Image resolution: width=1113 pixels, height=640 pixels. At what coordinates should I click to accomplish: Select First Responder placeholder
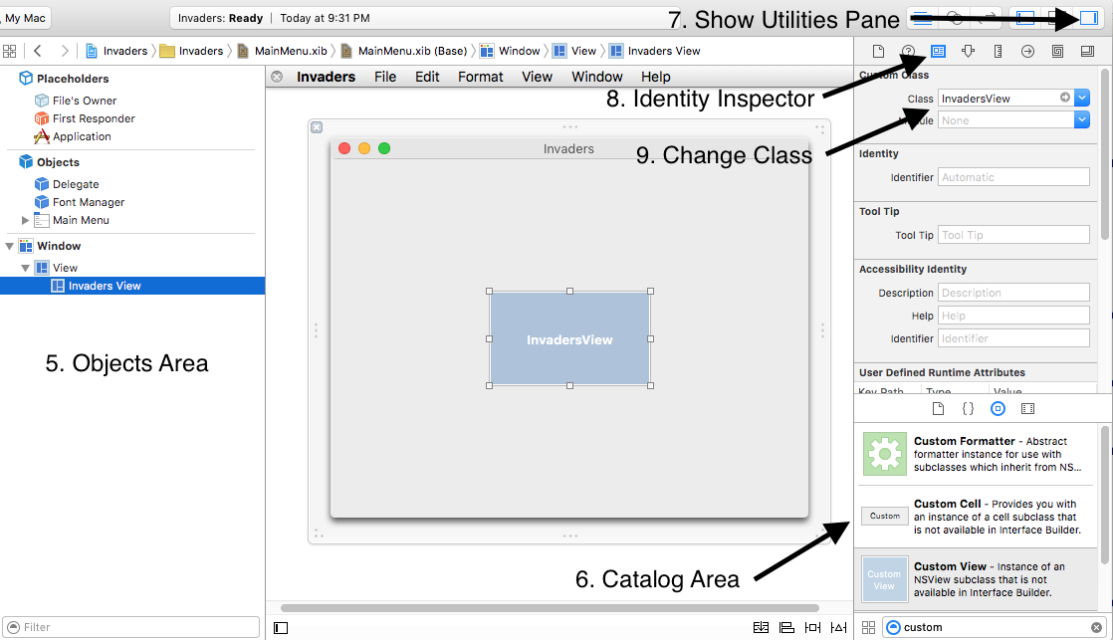click(x=85, y=118)
